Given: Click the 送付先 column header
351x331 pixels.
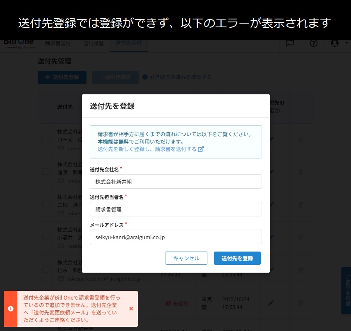Looking at the screenshot, I should point(65,107).
